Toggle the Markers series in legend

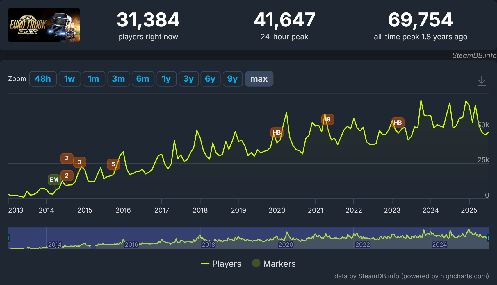click(274, 264)
